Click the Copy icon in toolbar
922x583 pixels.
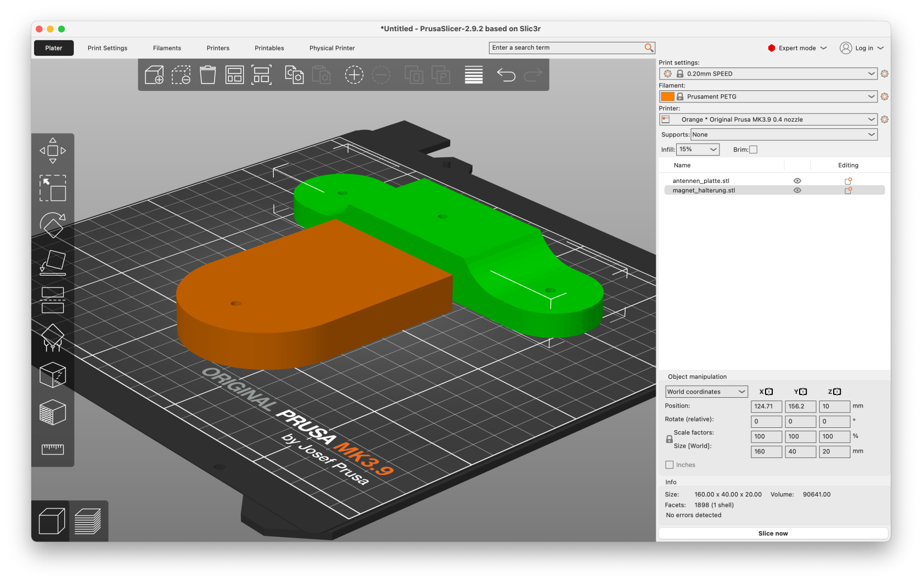point(294,75)
